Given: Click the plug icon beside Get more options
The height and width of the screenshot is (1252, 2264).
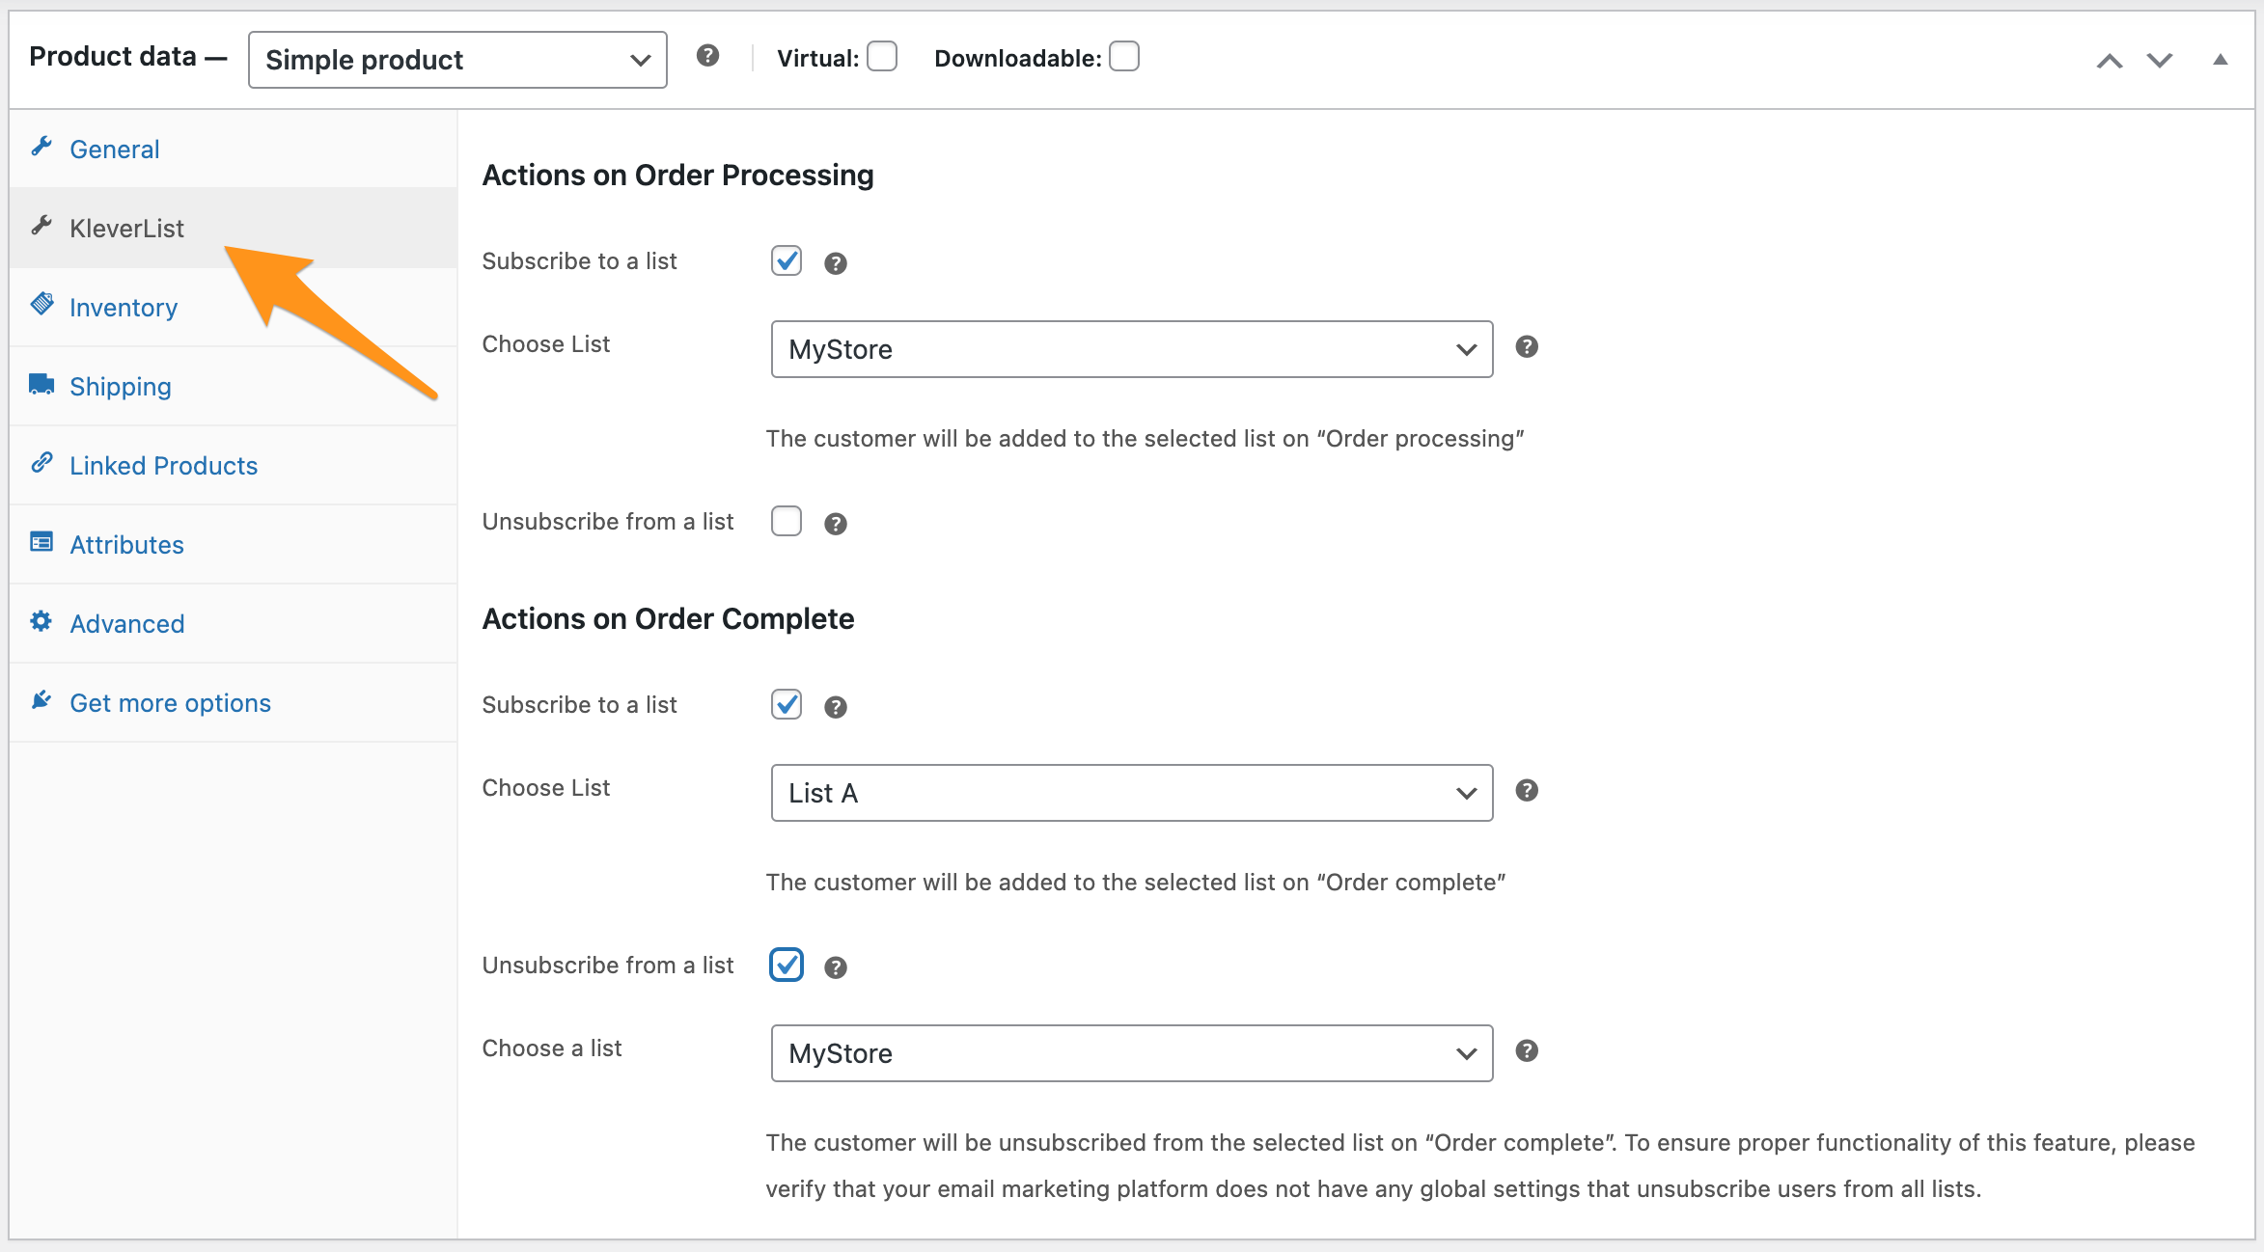Looking at the screenshot, I should pos(41,700).
